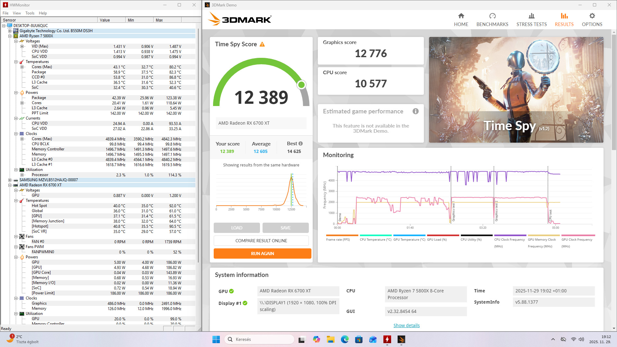
Task: Expand the Gigabyte B550M DS3H motherboard node
Action: point(10,31)
